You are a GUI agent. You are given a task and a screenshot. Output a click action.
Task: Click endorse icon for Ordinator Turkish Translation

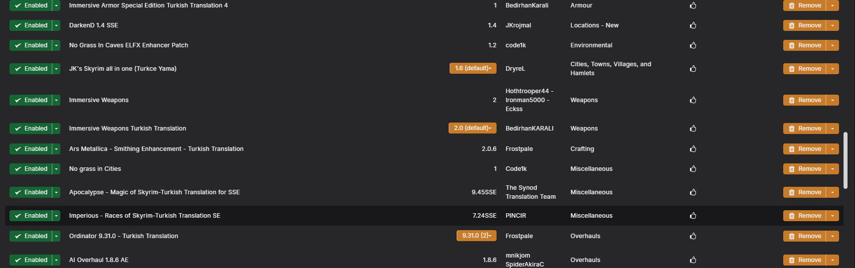coord(693,236)
